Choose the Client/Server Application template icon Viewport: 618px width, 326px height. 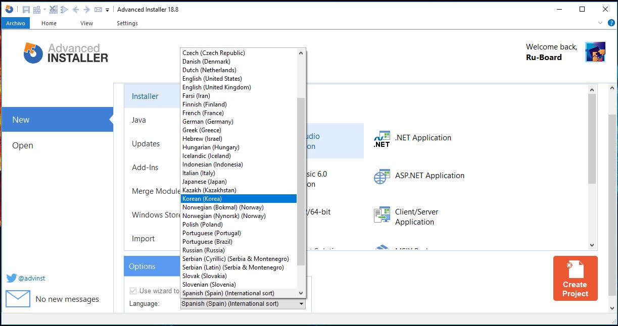pyautogui.click(x=382, y=214)
